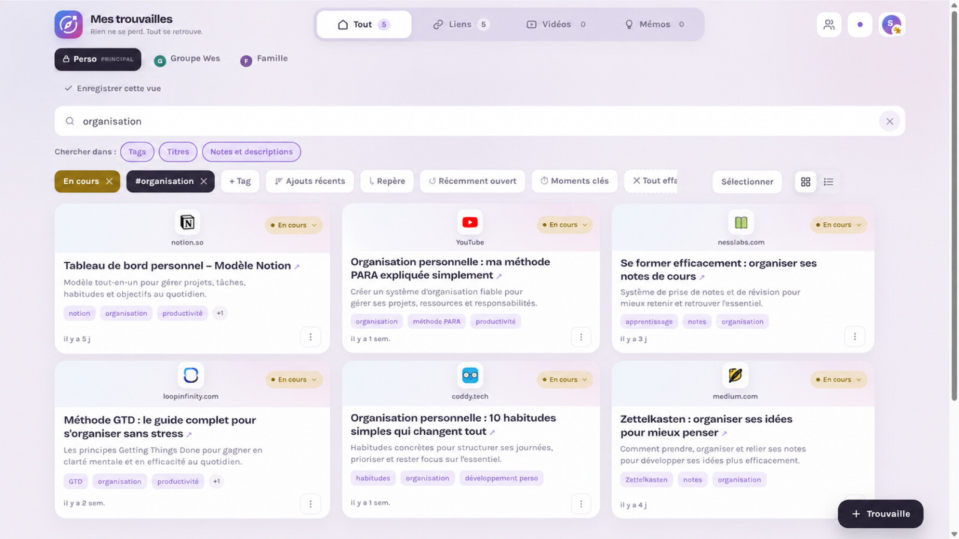
Task: Click the purple dot theme button
Action: click(x=860, y=25)
